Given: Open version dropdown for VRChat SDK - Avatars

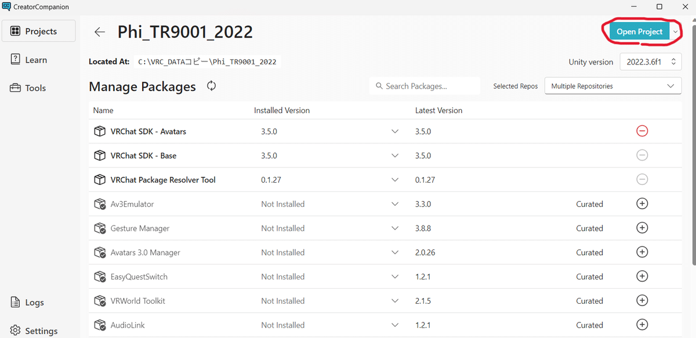Looking at the screenshot, I should pos(395,132).
